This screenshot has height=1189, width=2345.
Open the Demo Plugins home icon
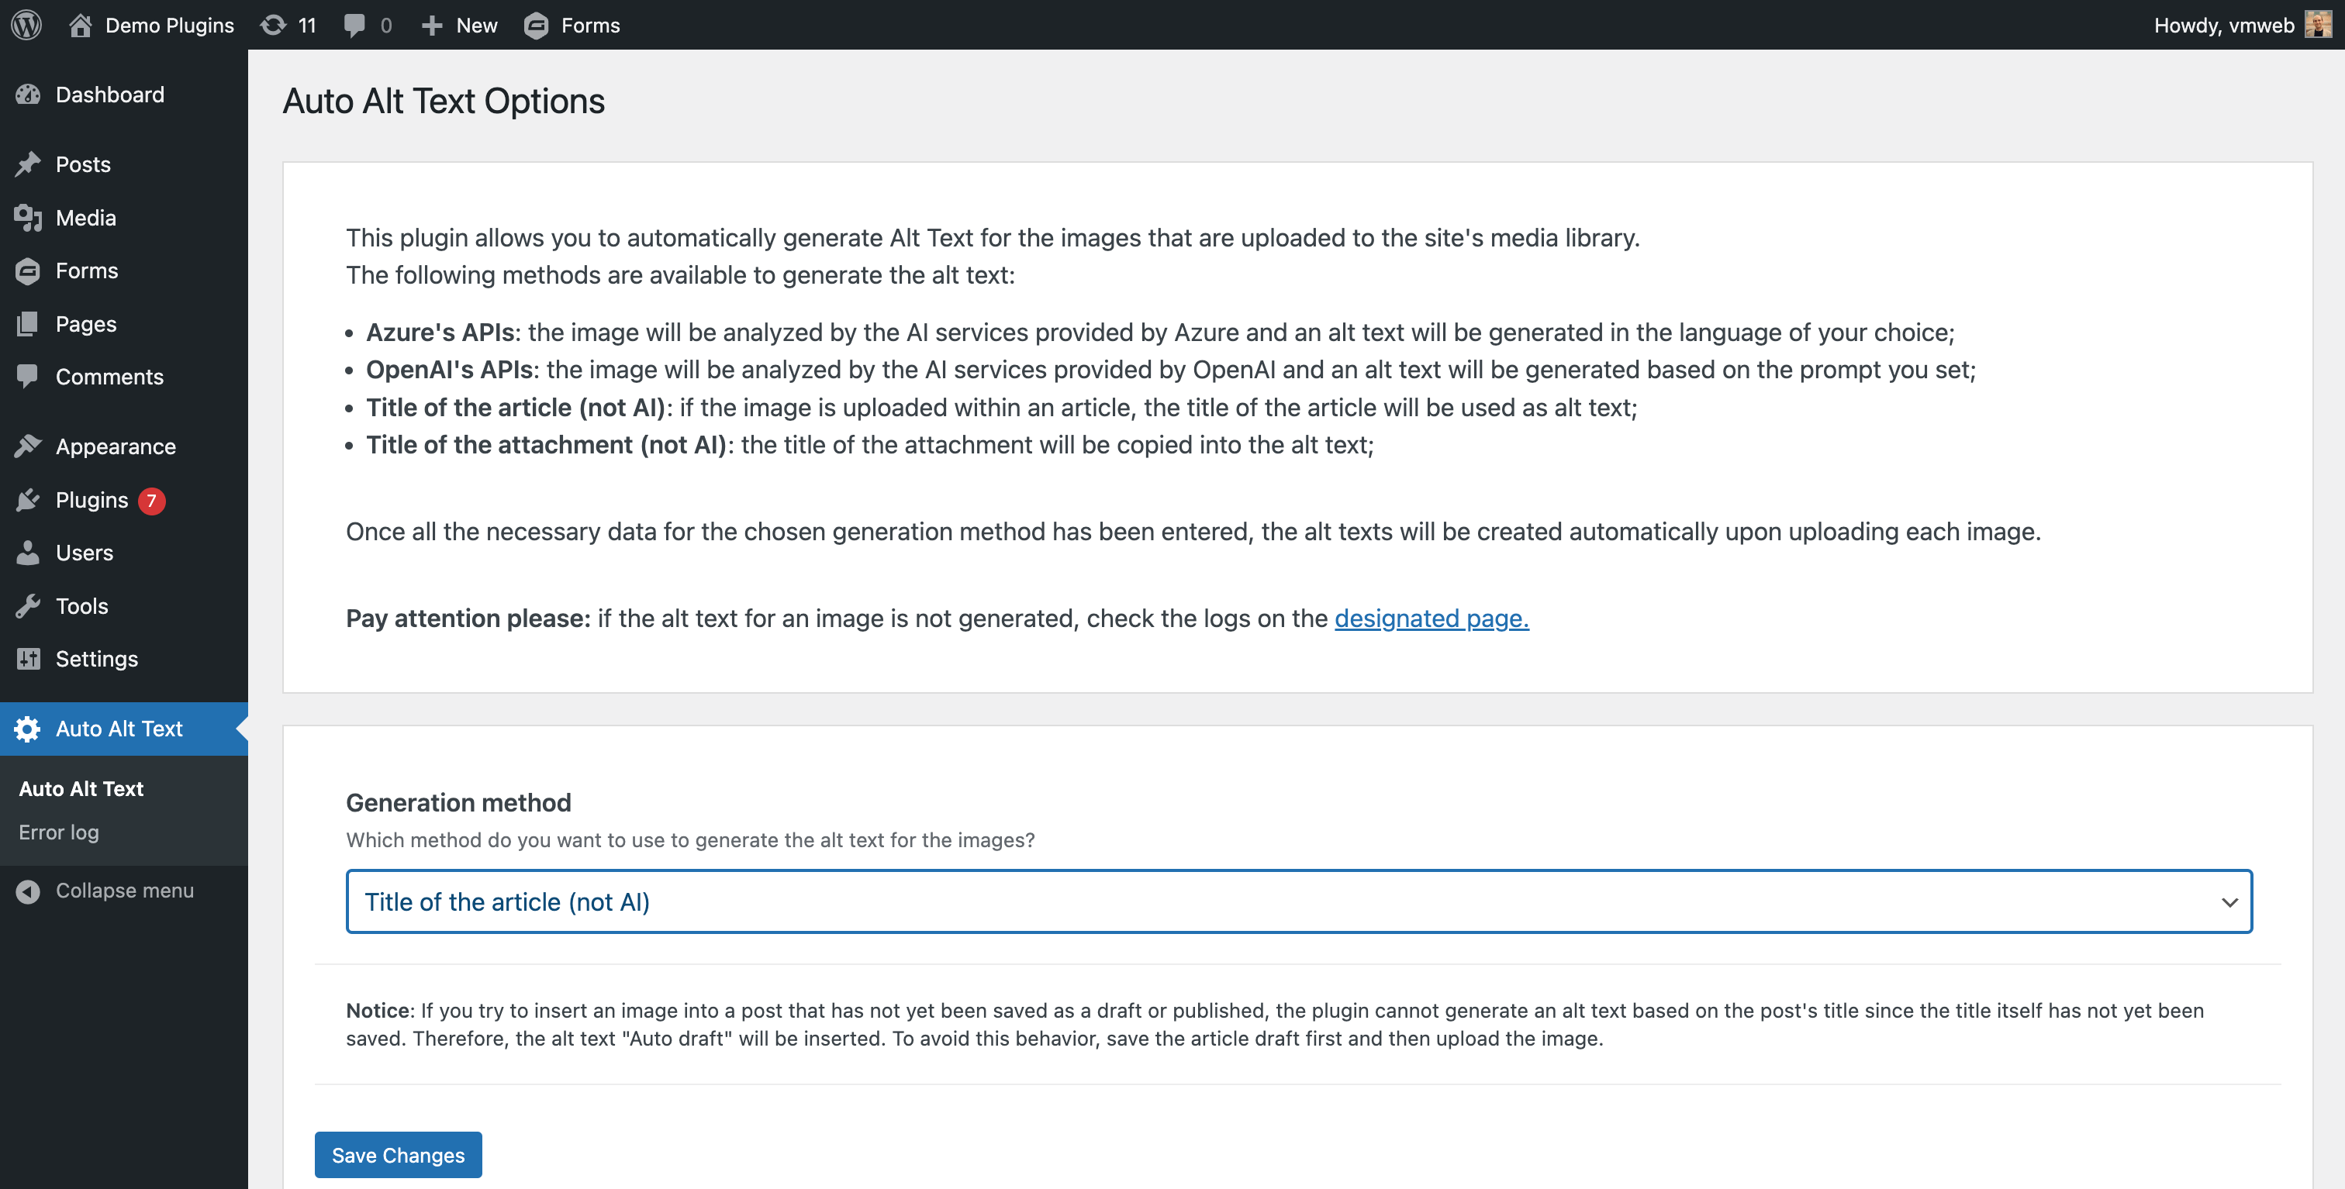pyautogui.click(x=80, y=25)
